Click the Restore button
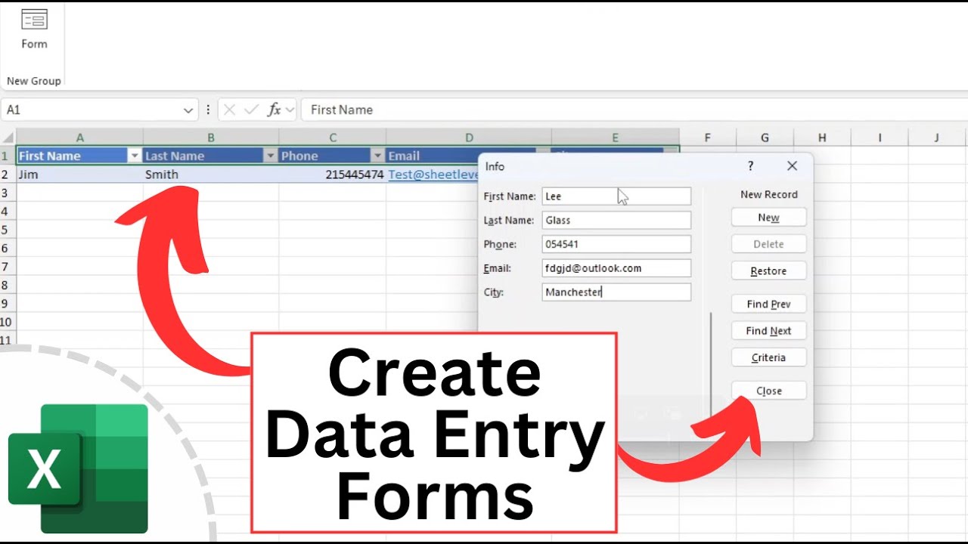Screen dimensions: 968x544 [x=768, y=271]
